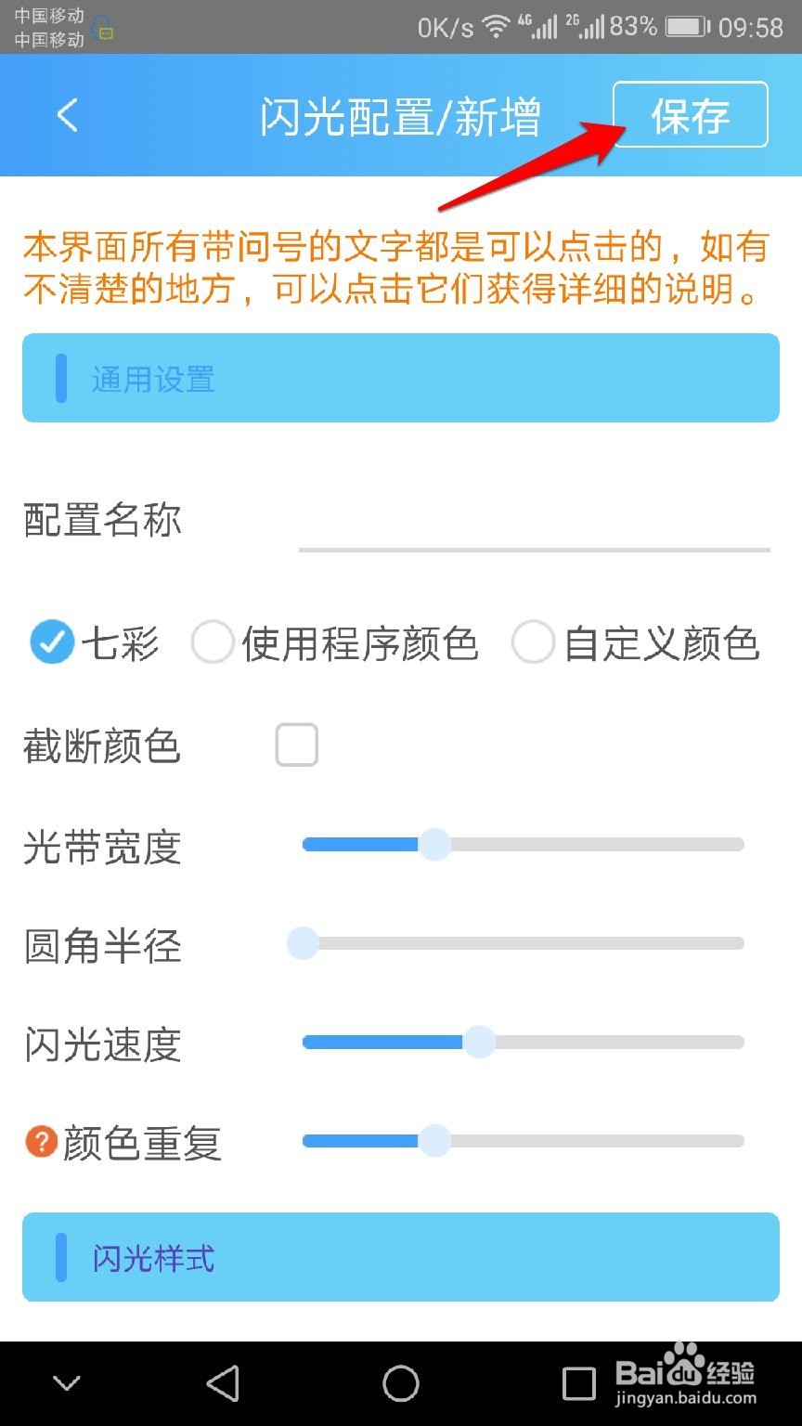This screenshot has height=1426, width=802.
Task: Click the 闪光速度 slider handle
Action: (479, 1043)
